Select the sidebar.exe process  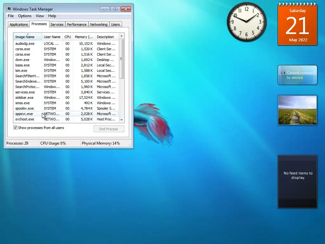(66, 98)
